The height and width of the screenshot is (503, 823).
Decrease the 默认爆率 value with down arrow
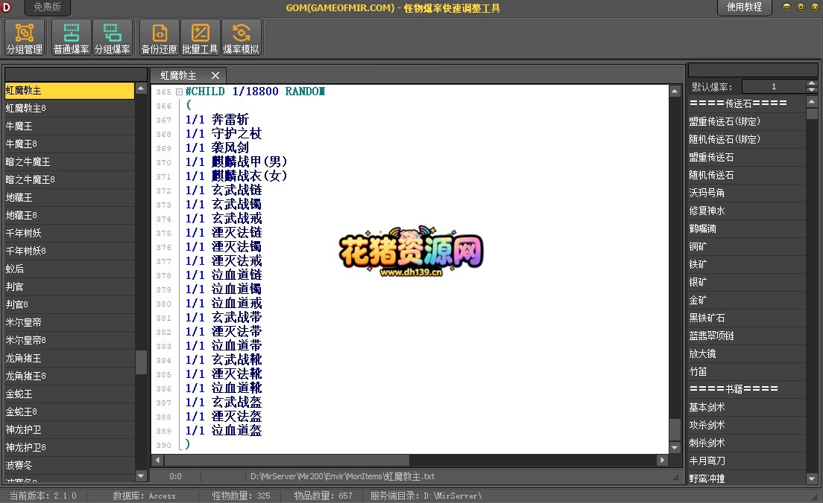812,89
